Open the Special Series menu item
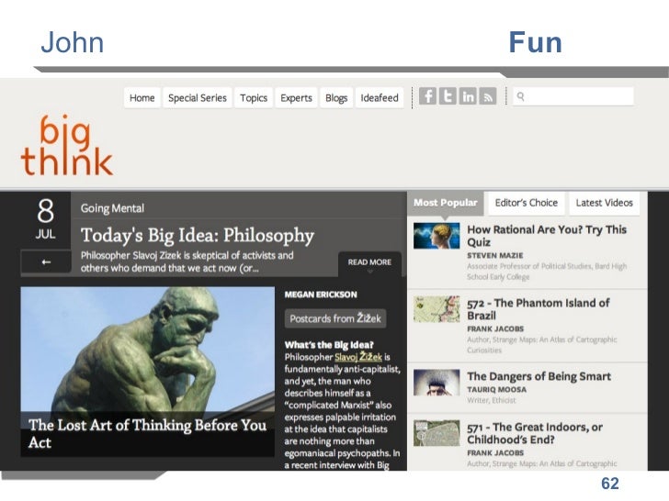Image resolution: width=669 pixels, height=501 pixels. coord(197,98)
